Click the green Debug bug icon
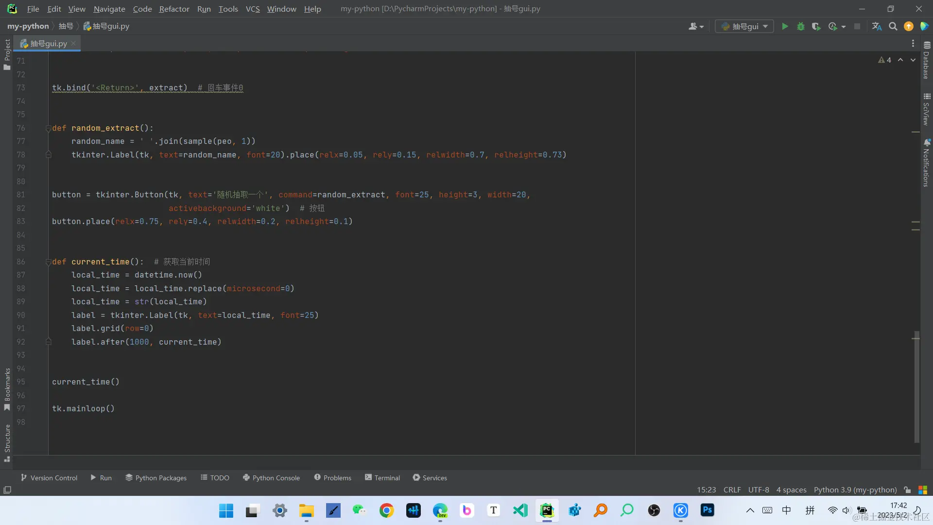The image size is (933, 525). pos(801,26)
